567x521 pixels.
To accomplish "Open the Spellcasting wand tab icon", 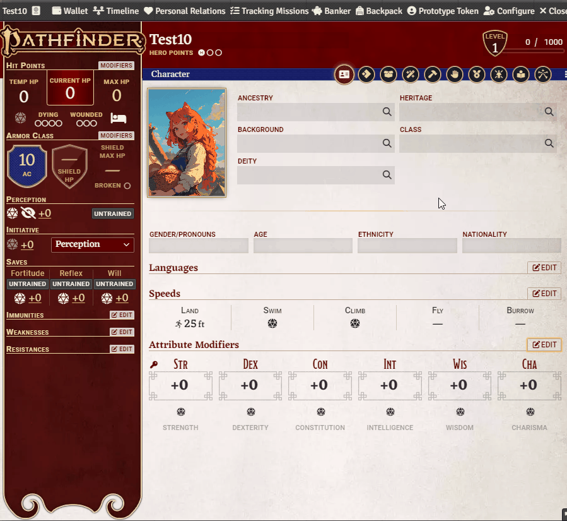I will (411, 75).
